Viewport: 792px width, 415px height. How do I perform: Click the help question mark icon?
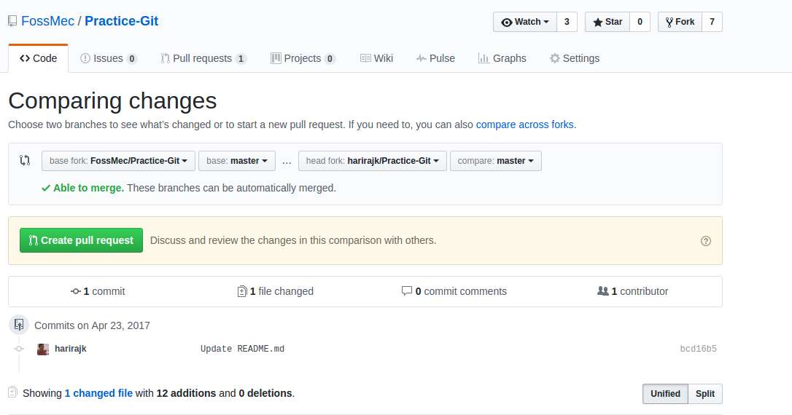[x=705, y=241]
